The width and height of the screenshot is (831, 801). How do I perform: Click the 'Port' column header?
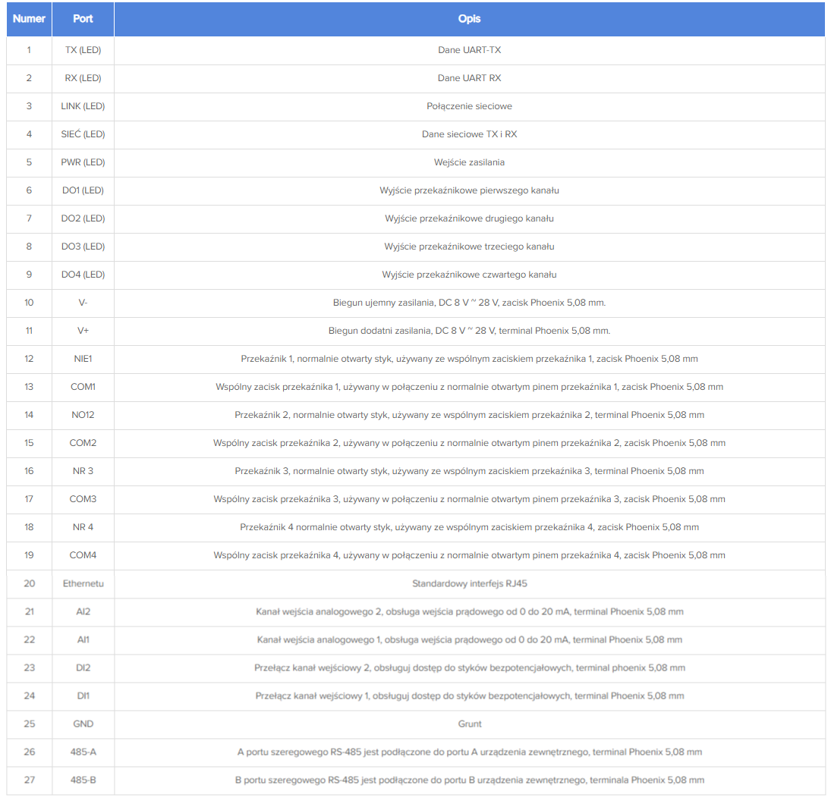[83, 19]
